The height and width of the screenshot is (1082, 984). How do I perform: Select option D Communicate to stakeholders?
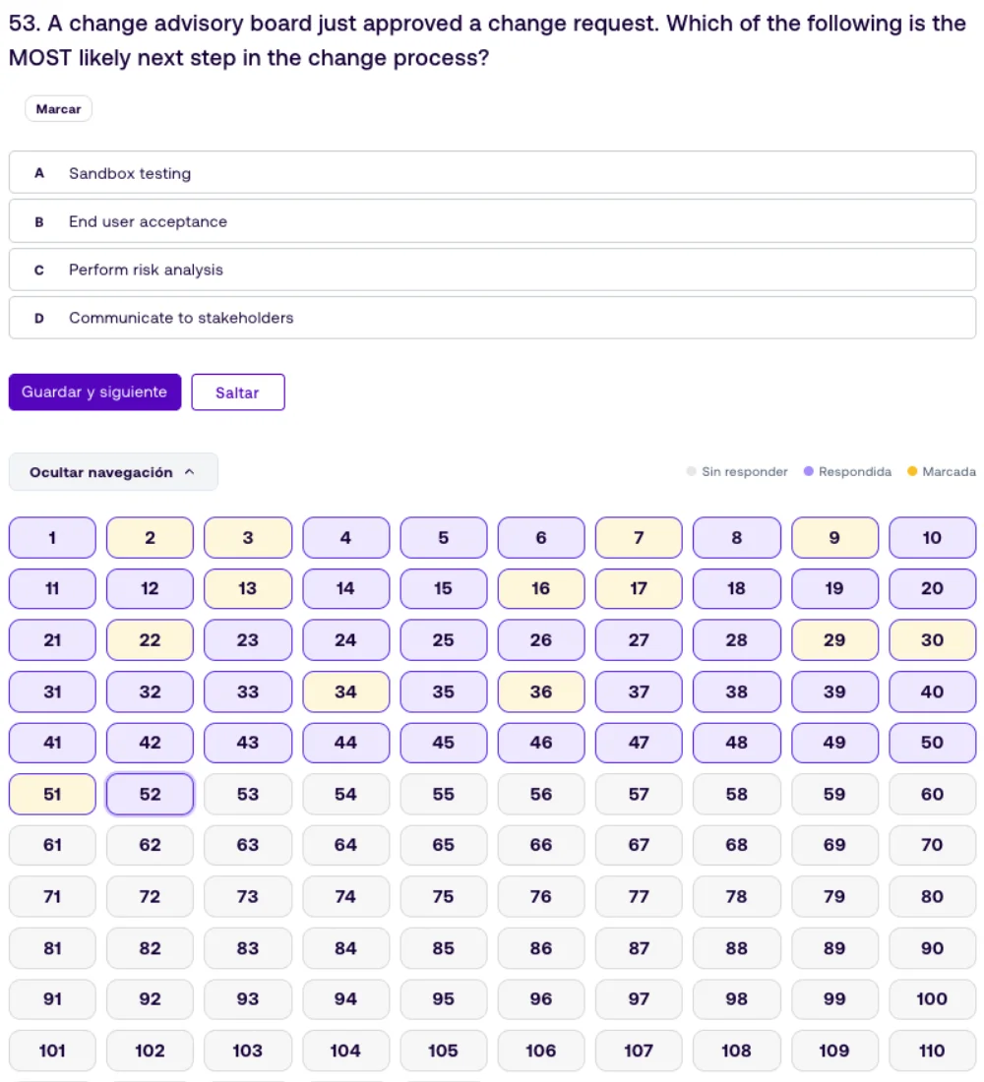(x=492, y=318)
